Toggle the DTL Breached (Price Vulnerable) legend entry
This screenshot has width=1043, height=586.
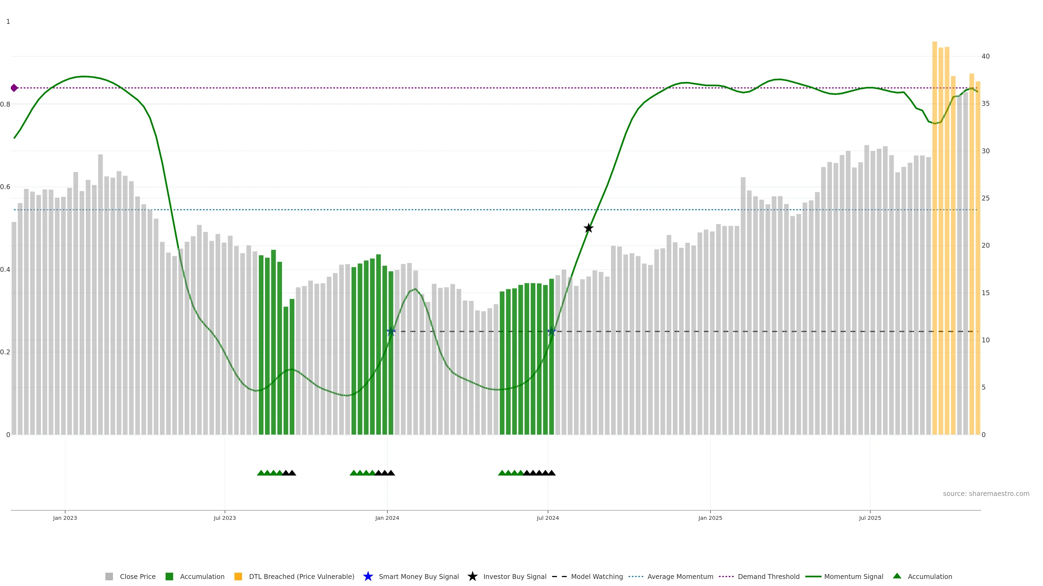click(301, 576)
